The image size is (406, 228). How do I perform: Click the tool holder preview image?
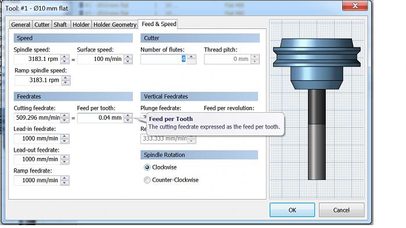point(317,108)
